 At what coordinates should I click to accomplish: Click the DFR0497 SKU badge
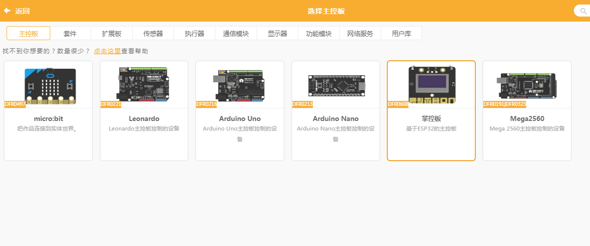15,104
